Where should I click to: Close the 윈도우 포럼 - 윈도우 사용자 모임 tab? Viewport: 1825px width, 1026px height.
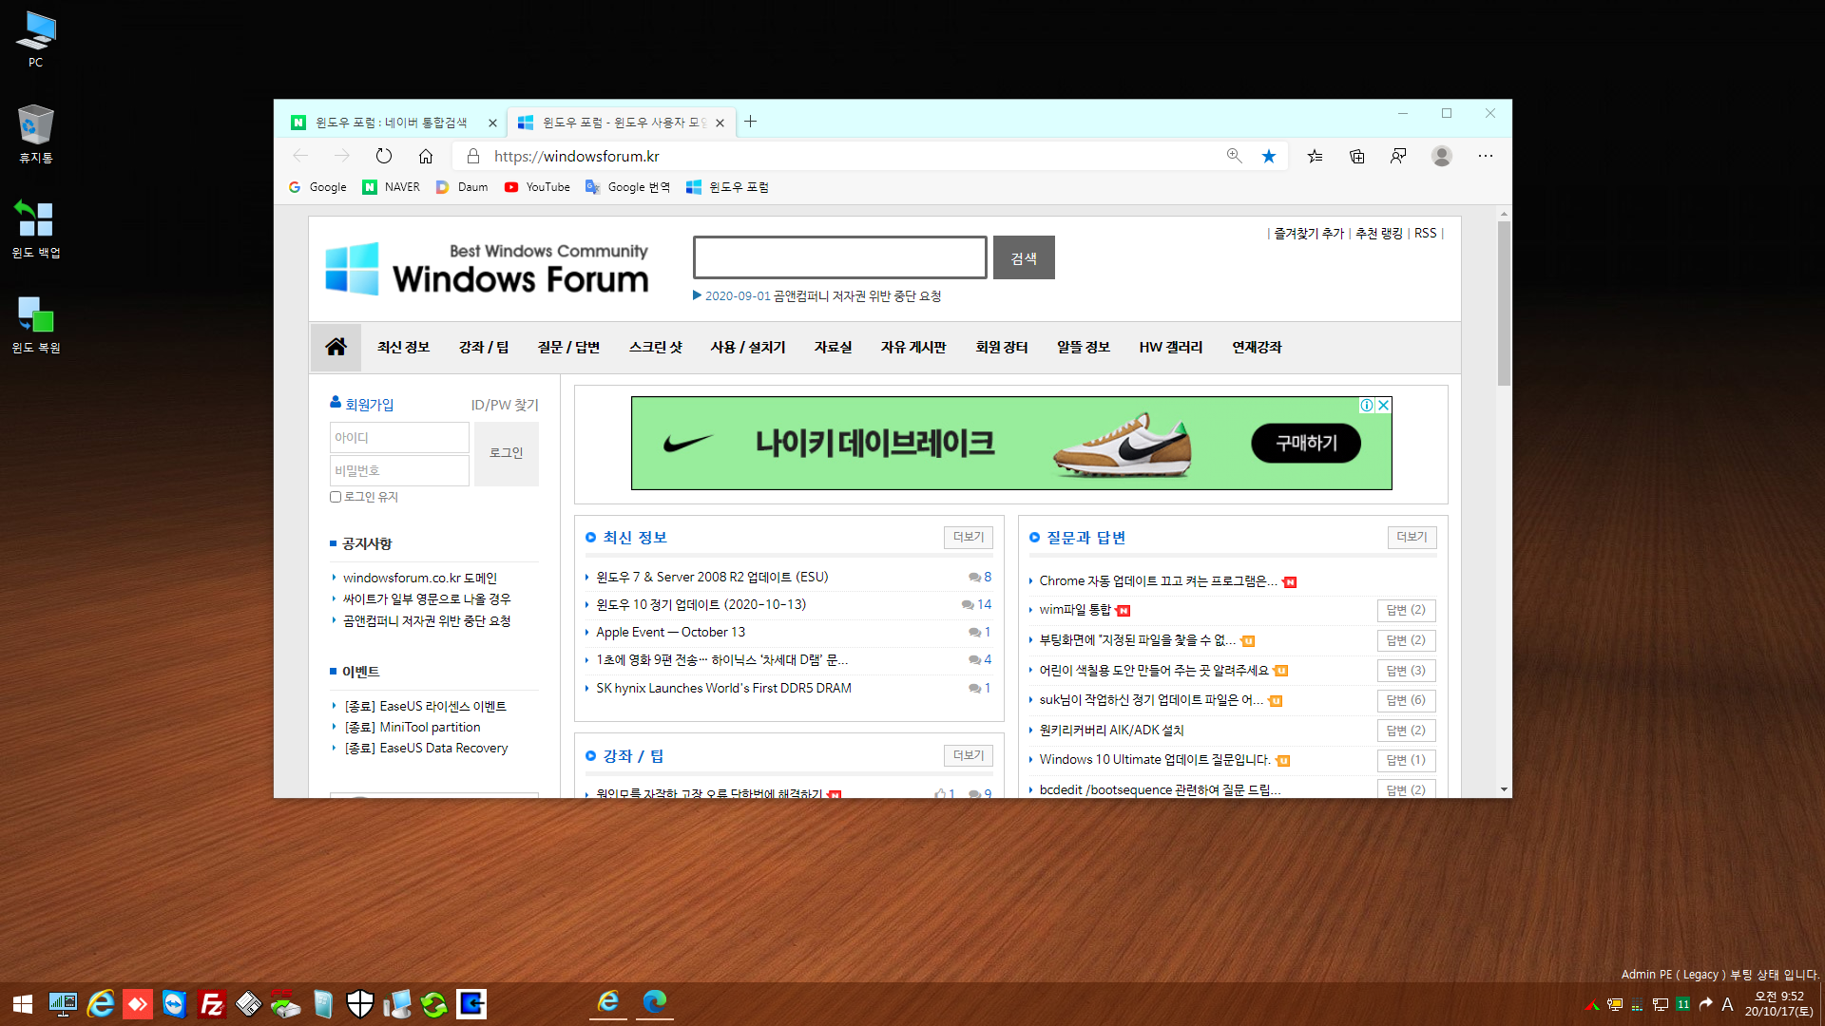click(x=720, y=123)
